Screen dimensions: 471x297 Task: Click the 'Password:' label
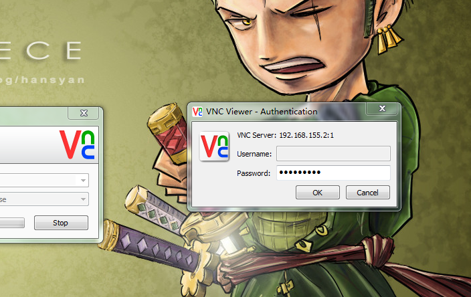point(254,173)
